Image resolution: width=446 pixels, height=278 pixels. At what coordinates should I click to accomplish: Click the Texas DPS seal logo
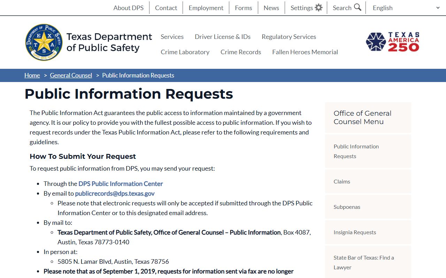[44, 42]
